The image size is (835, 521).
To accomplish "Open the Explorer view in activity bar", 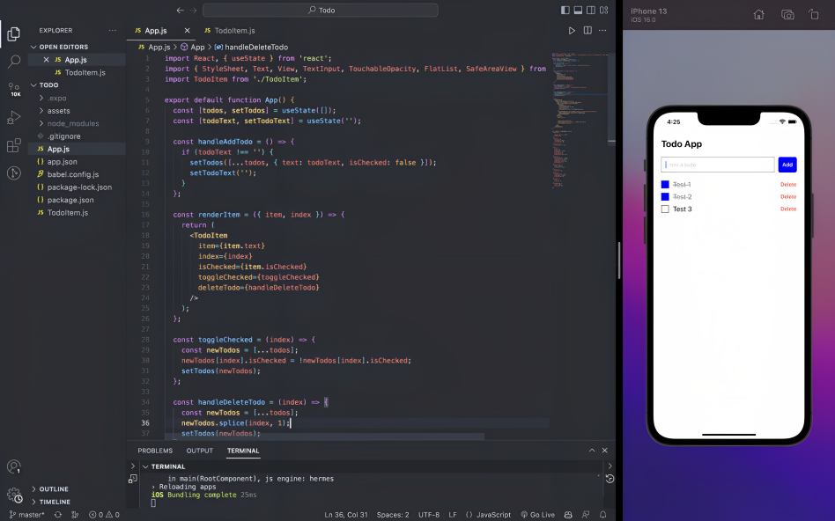I will (14, 34).
